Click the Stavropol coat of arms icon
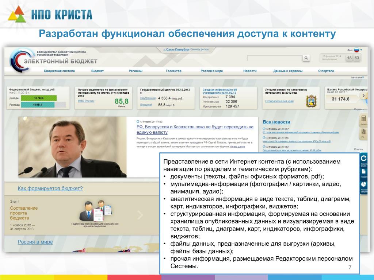 311,101
